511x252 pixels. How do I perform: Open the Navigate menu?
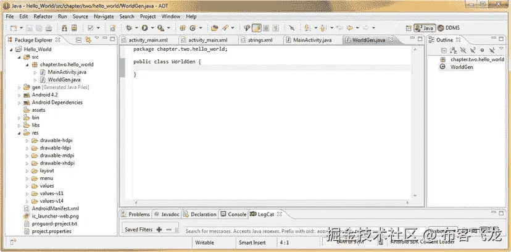point(104,16)
